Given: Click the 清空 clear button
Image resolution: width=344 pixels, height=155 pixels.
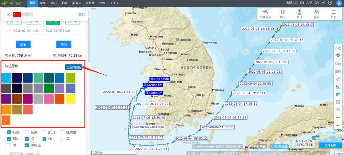Looking at the screenshot, I should [63, 44].
